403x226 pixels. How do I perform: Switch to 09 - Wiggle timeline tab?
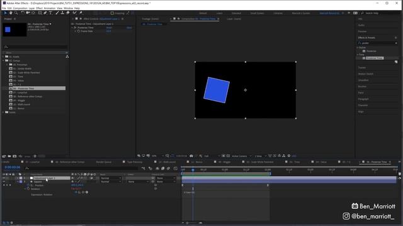(224, 162)
